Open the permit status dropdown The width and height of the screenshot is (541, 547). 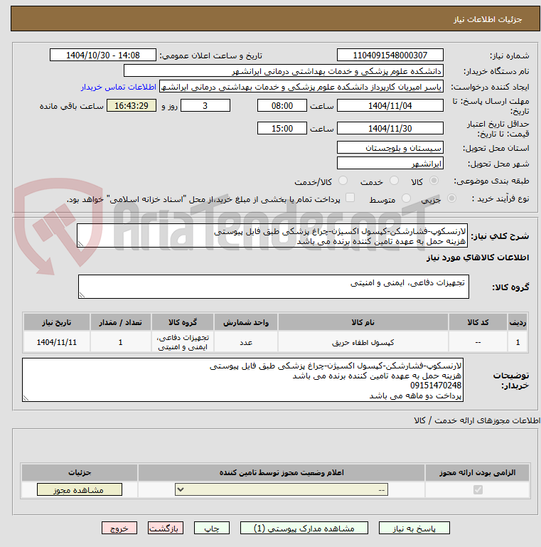pos(282,489)
